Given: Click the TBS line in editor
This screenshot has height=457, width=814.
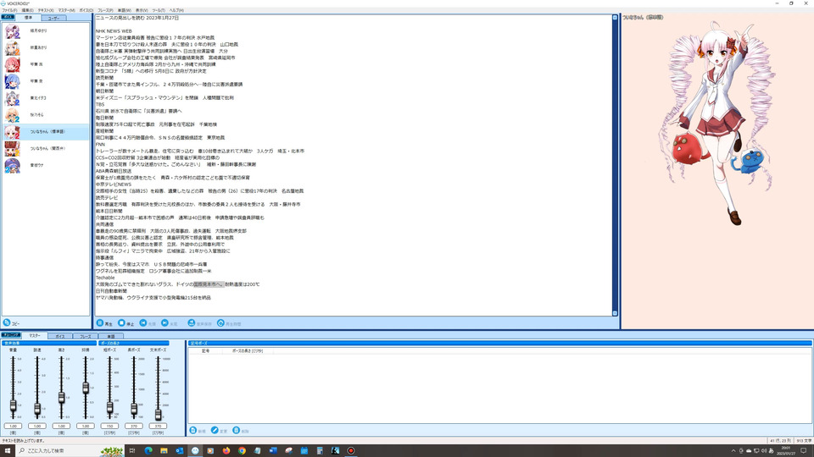Looking at the screenshot, I should coord(100,104).
